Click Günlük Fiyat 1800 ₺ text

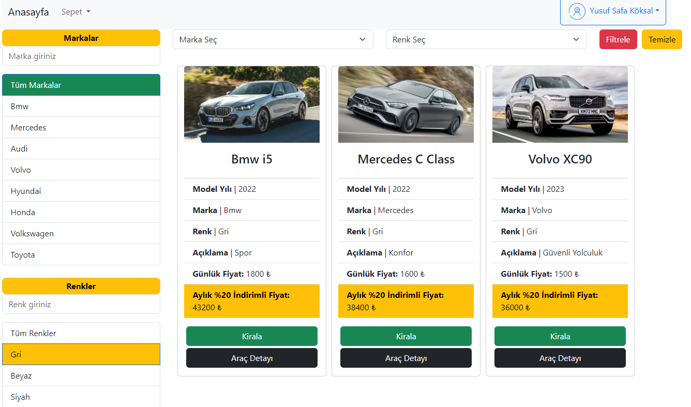pos(232,274)
